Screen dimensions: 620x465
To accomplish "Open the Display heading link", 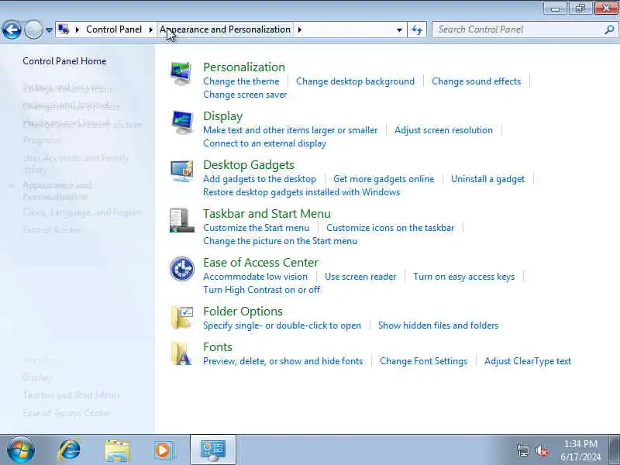I will (x=222, y=116).
